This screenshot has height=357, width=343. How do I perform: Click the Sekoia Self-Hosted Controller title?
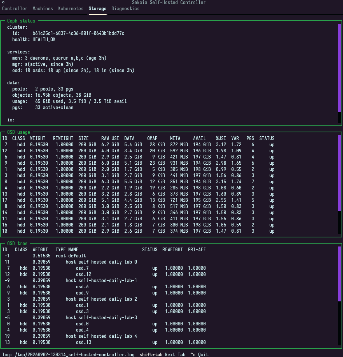point(169,3)
